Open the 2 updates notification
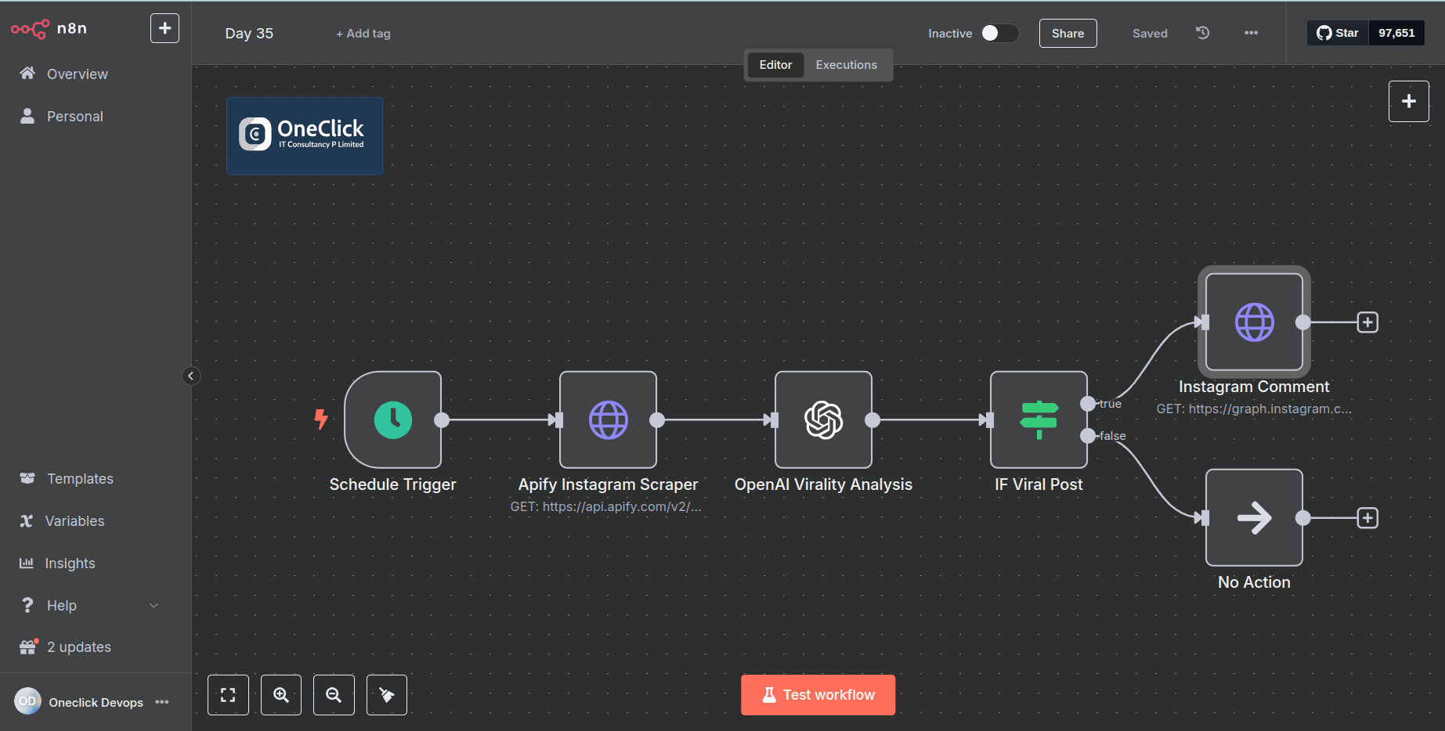 coord(78,646)
